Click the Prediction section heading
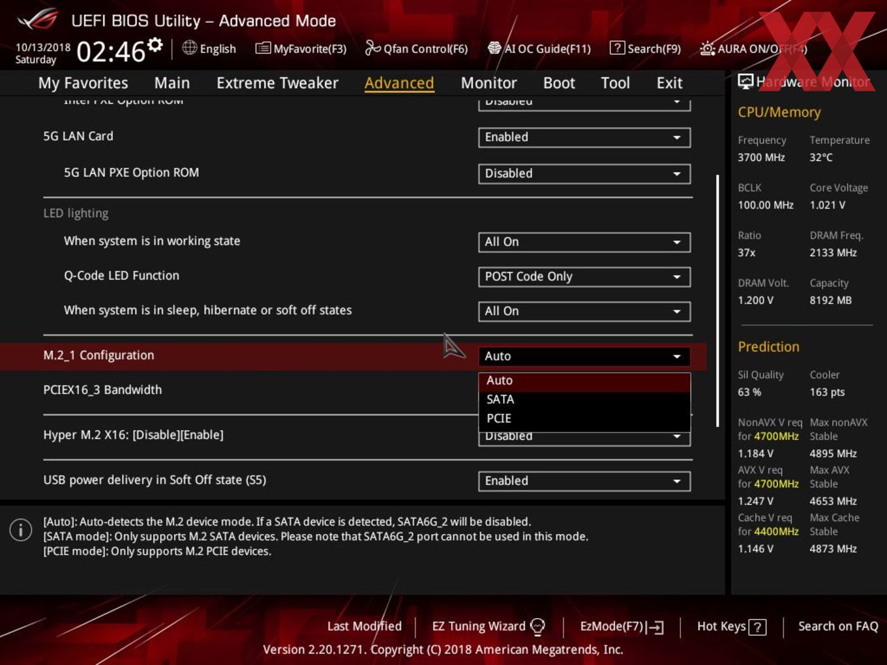Image resolution: width=887 pixels, height=665 pixels. [x=768, y=347]
